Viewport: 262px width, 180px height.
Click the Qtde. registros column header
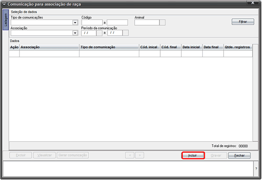point(238,47)
